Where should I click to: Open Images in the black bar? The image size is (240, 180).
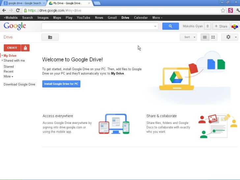(x=43, y=18)
